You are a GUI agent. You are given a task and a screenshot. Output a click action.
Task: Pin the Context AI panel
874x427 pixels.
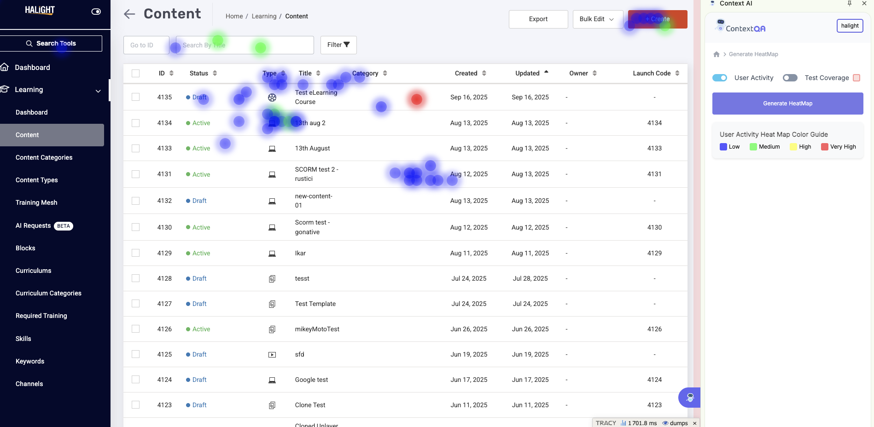pyautogui.click(x=850, y=4)
